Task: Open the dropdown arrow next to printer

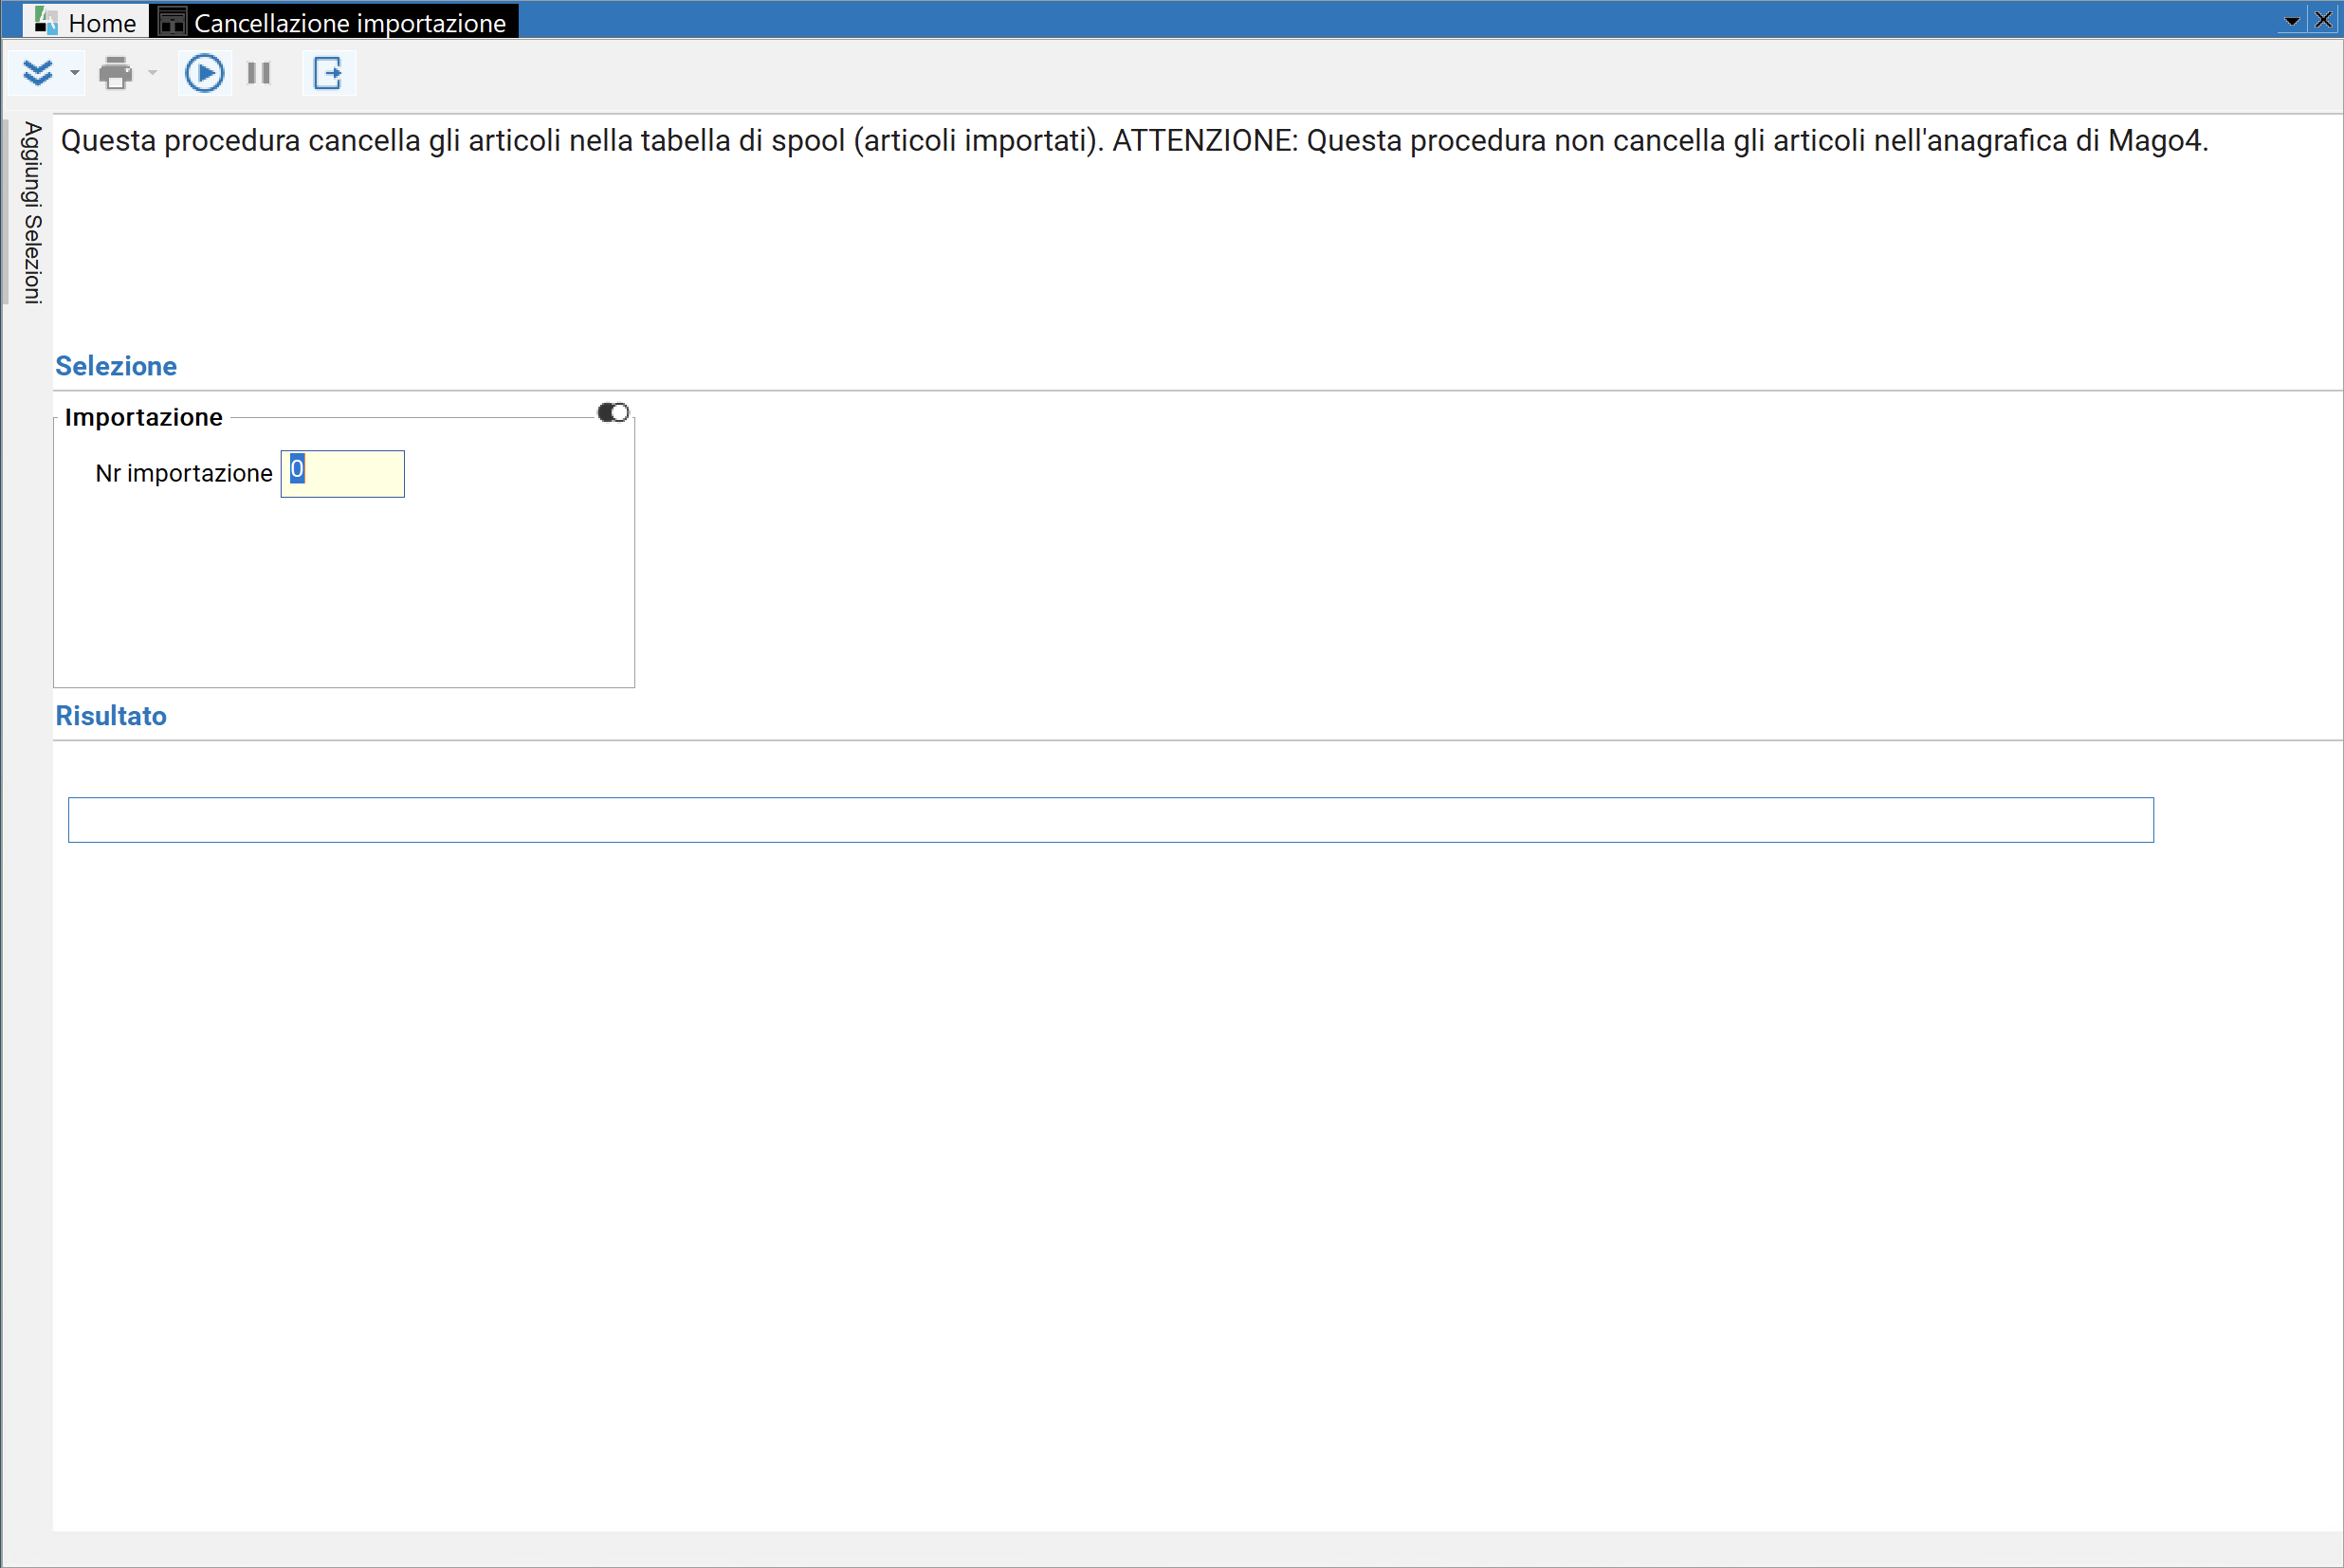Action: [153, 73]
